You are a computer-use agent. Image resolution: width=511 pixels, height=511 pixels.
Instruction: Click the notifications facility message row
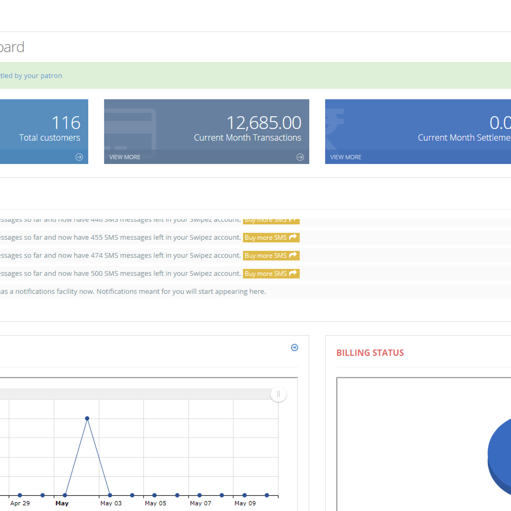256,292
